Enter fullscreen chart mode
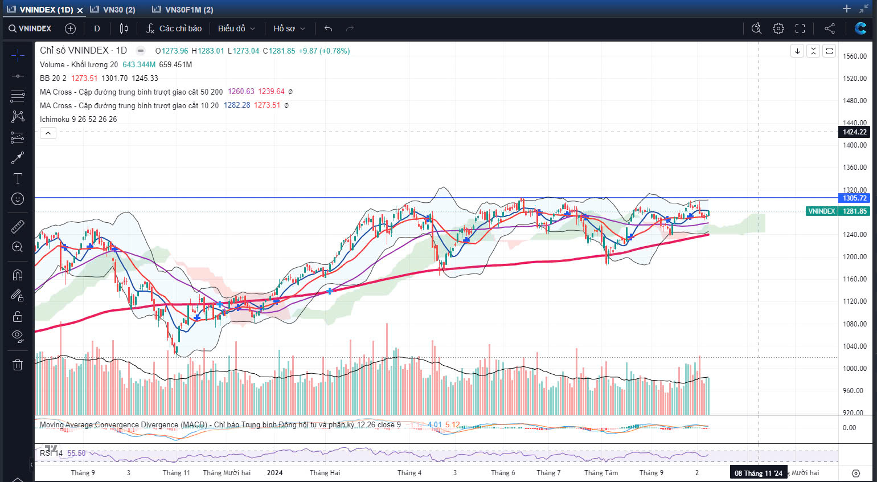This screenshot has height=482, width=877. (x=800, y=28)
